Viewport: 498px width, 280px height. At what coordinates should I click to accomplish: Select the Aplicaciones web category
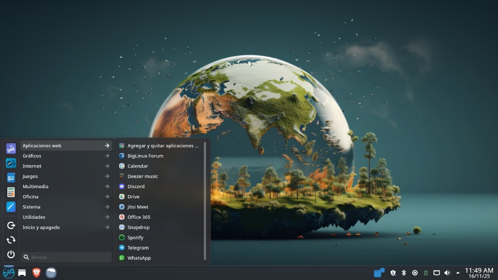[66, 146]
